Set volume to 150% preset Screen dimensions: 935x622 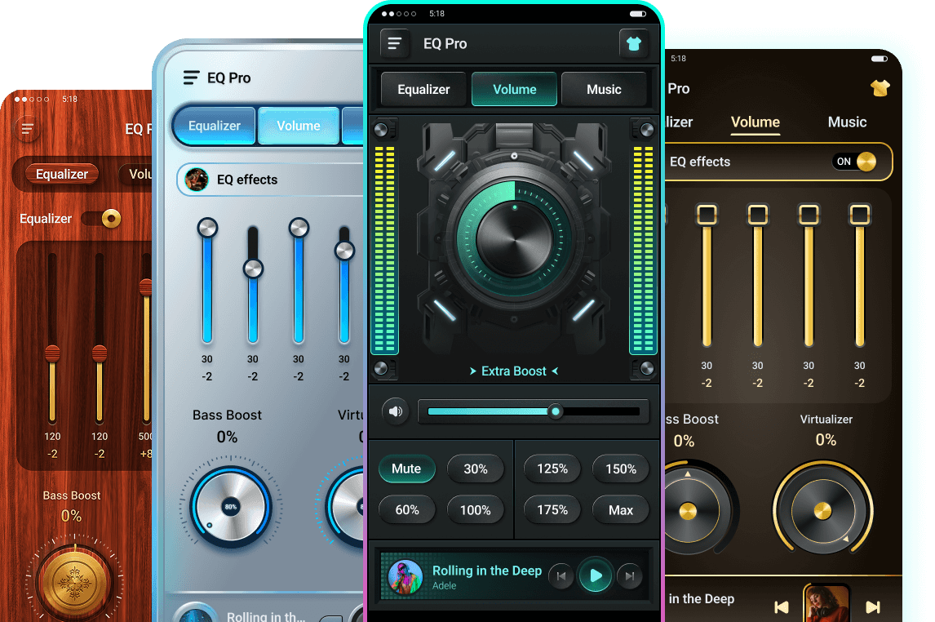(x=620, y=469)
